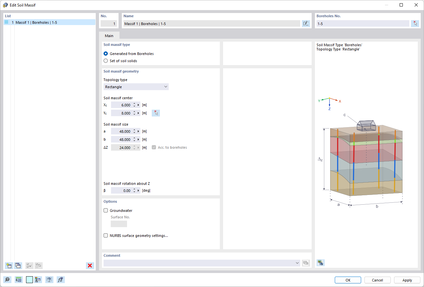Click the preview image settings icon

pos(320,263)
